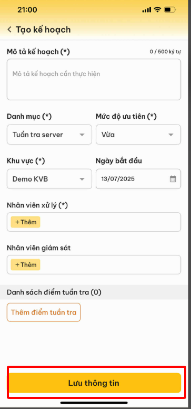Focus the Mô tả kế hoạch text area
The width and height of the screenshot is (191, 409).
tap(94, 80)
